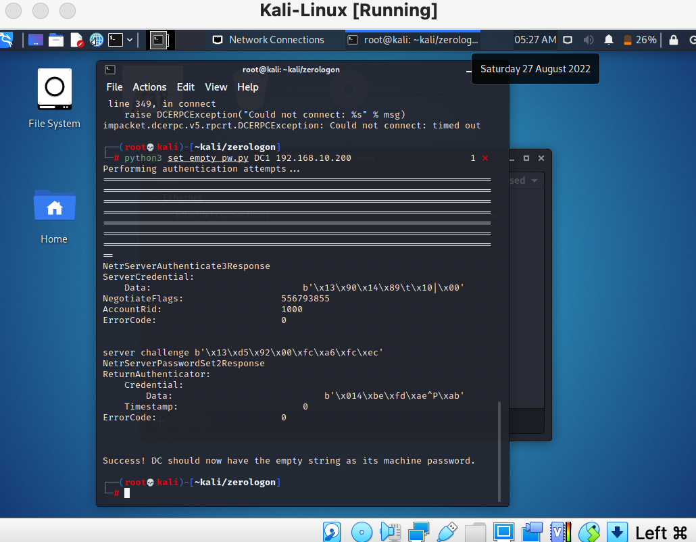Open the Kali applications menu icon
The height and width of the screenshot is (542, 696).
(x=6, y=40)
